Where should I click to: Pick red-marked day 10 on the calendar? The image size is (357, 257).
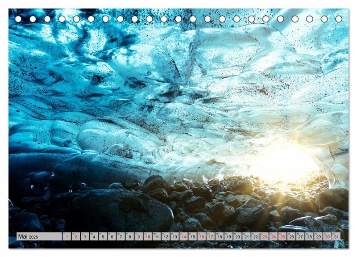pyautogui.click(x=147, y=236)
